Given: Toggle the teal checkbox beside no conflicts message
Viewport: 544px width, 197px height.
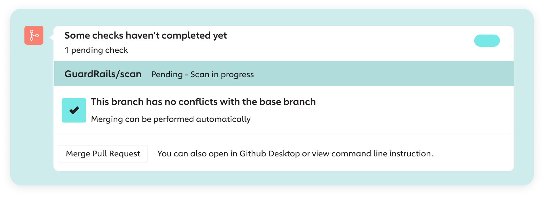Looking at the screenshot, I should coord(74,110).
